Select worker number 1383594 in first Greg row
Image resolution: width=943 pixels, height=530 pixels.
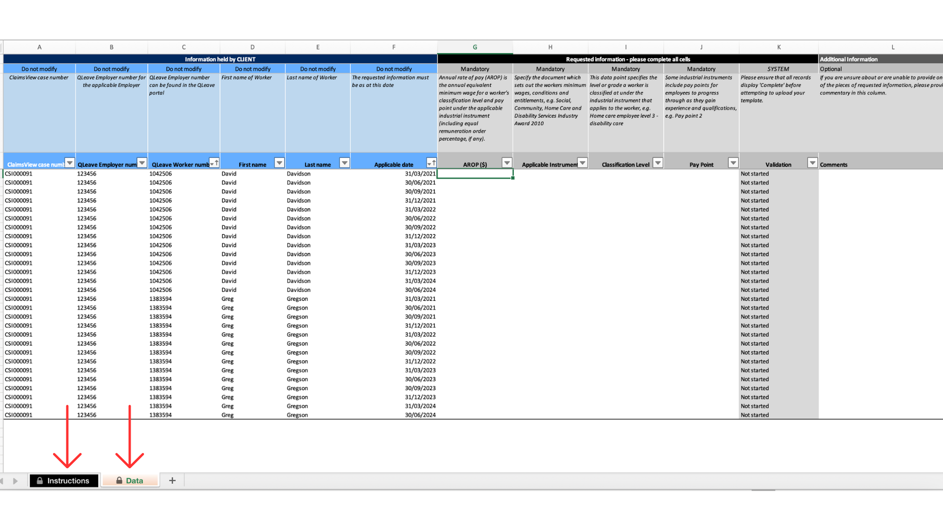(x=184, y=299)
